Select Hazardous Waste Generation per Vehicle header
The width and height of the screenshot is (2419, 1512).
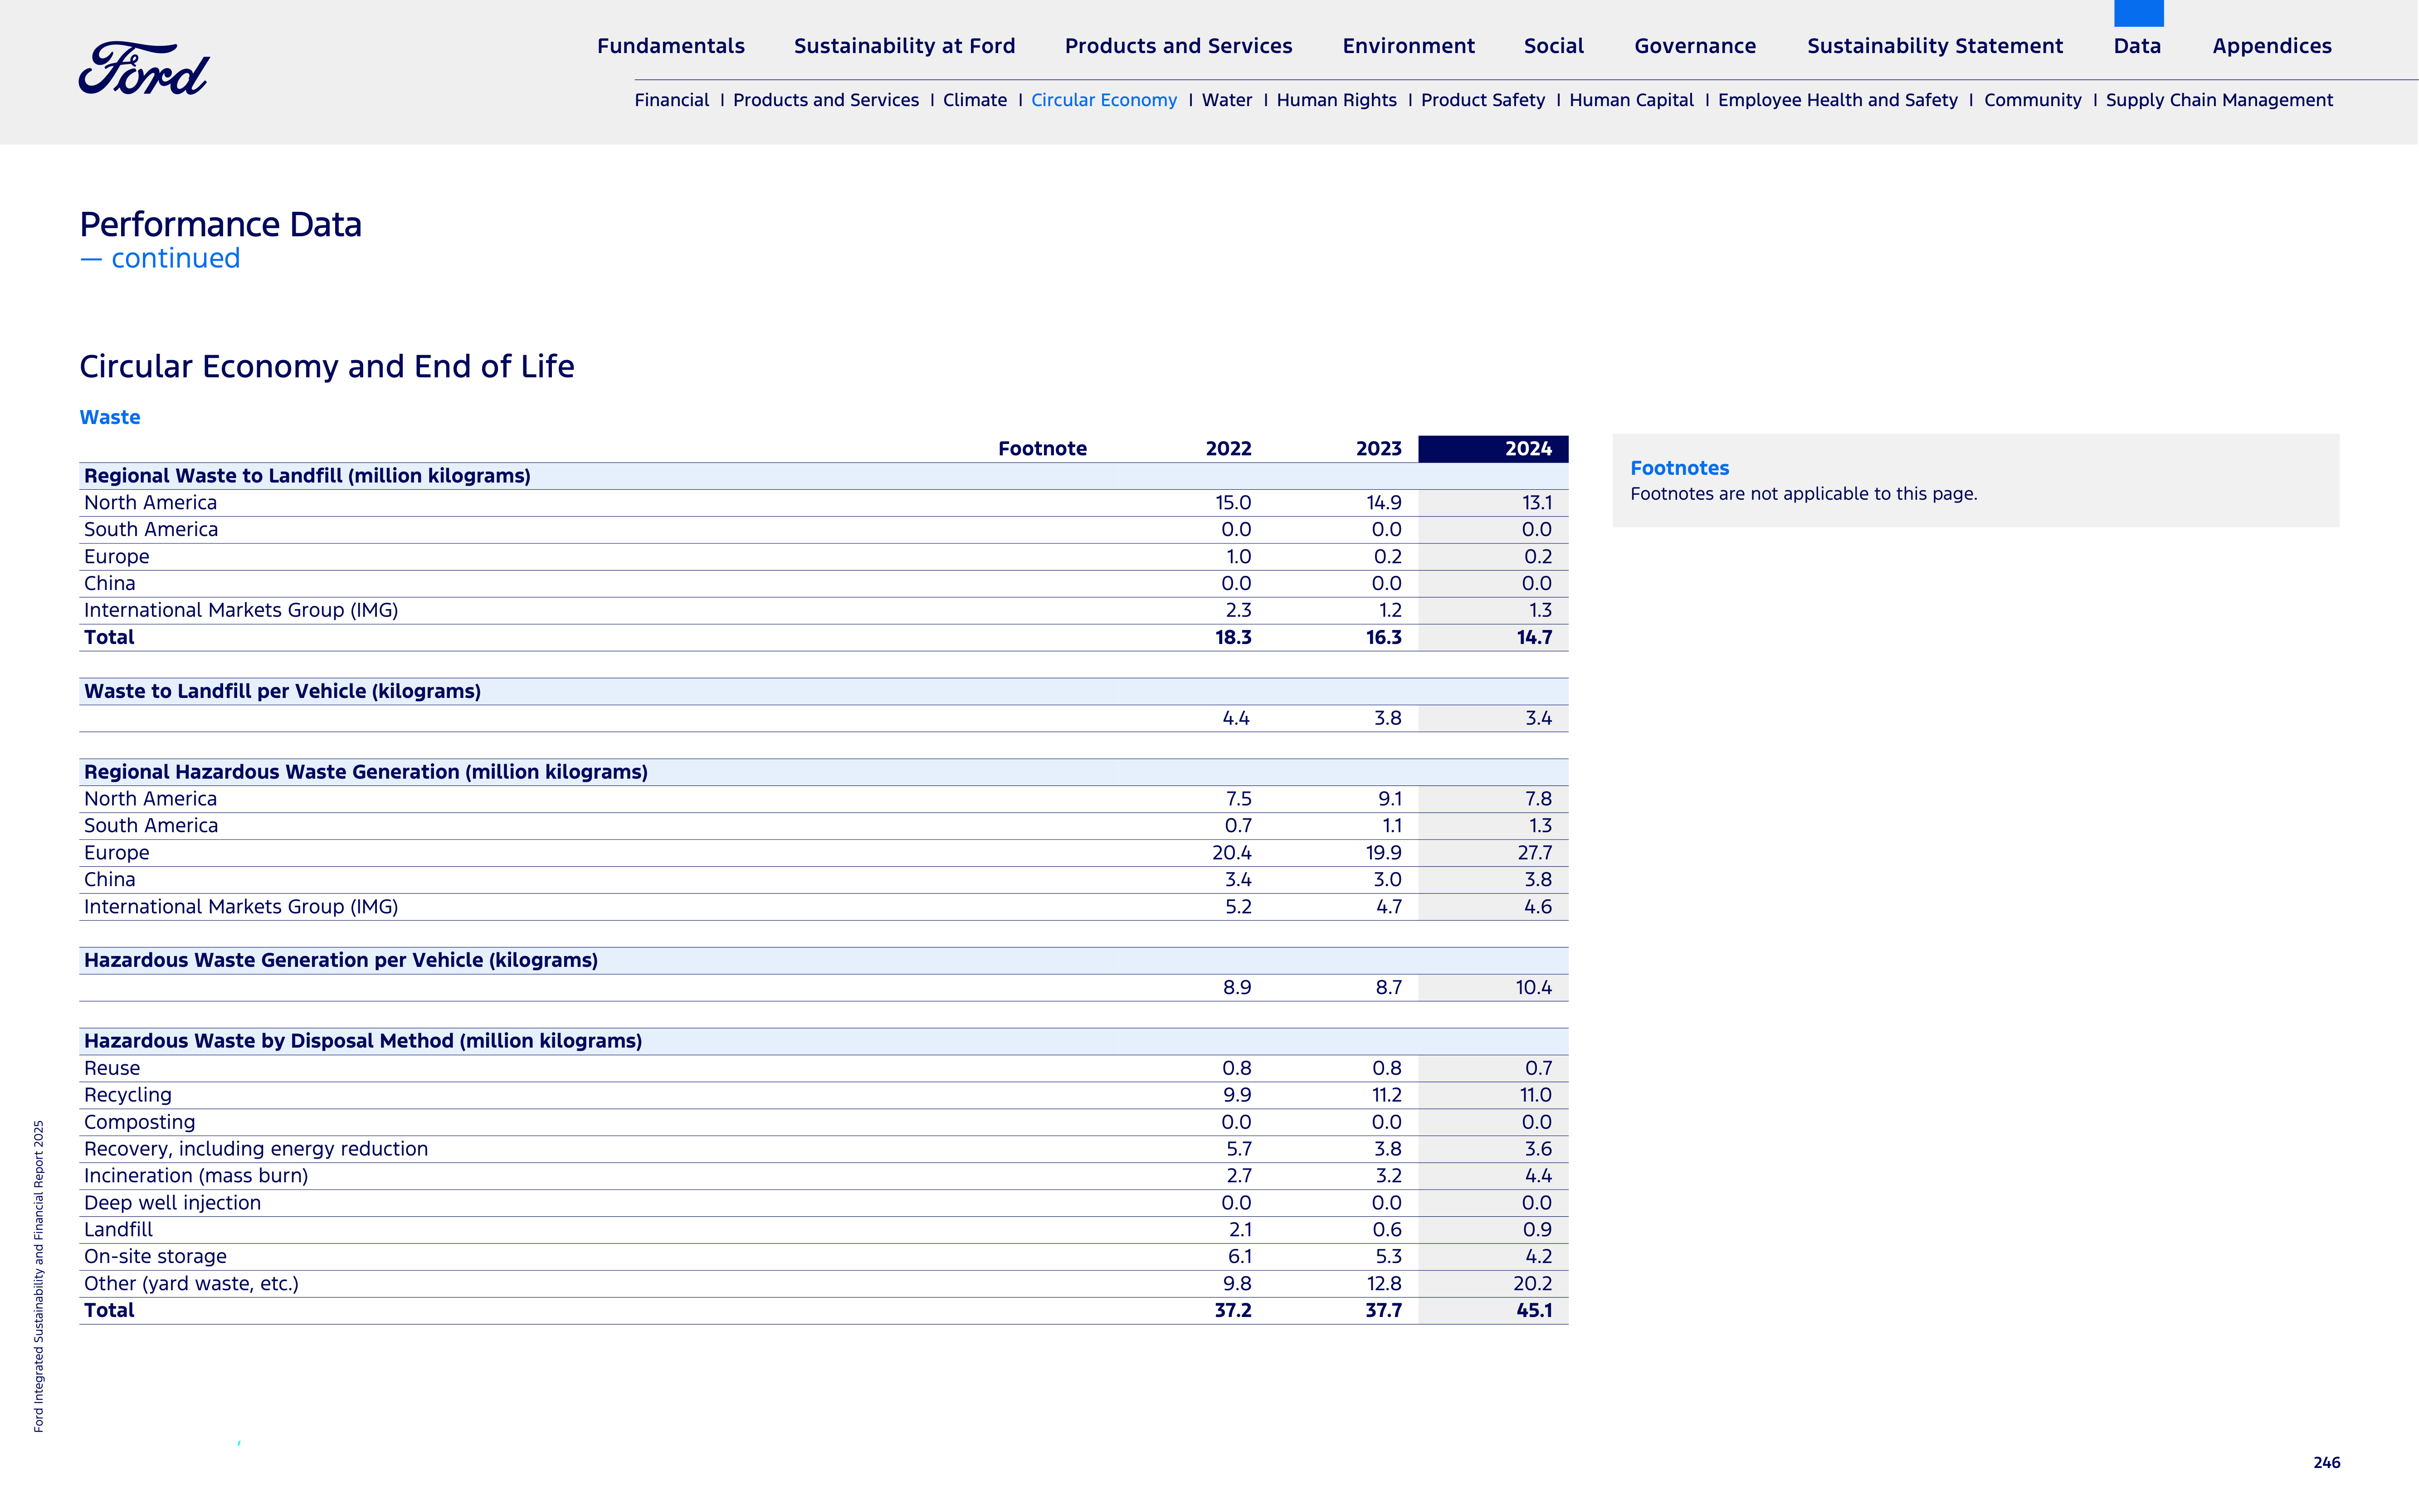pyautogui.click(x=824, y=961)
